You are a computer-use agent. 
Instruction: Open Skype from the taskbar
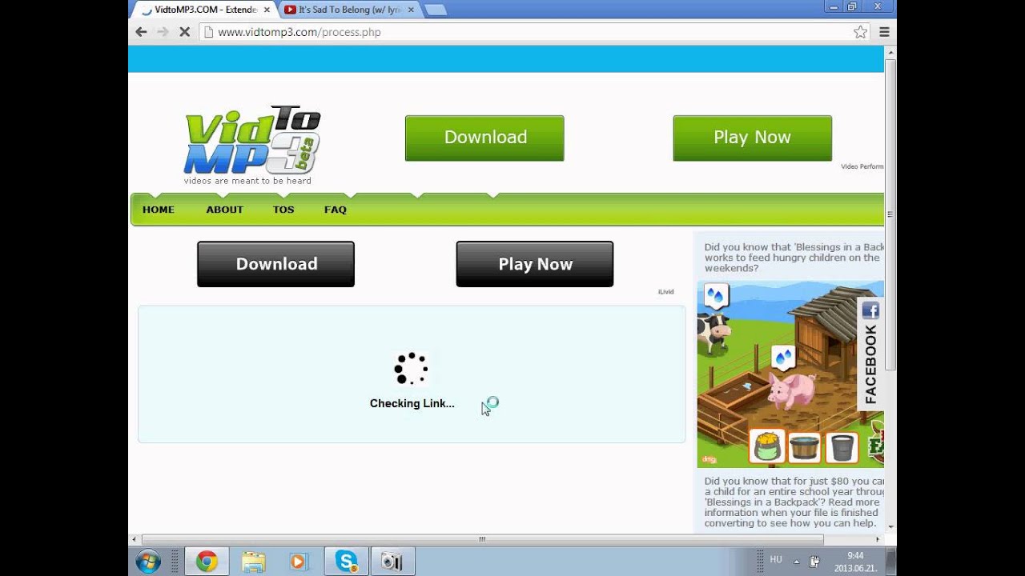346,562
